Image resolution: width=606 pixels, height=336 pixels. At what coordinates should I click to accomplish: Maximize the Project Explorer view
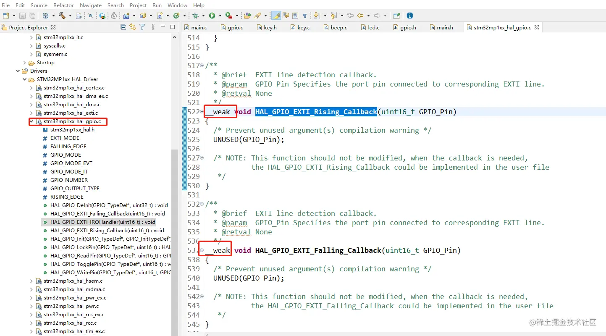click(x=173, y=27)
